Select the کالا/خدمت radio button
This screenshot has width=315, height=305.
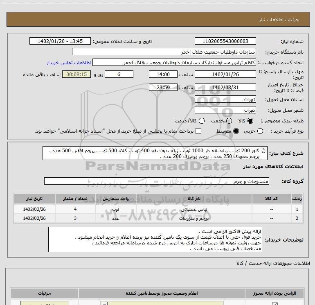tap(202, 121)
